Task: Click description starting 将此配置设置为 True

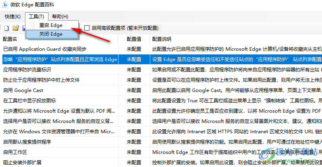Action: pos(237,101)
